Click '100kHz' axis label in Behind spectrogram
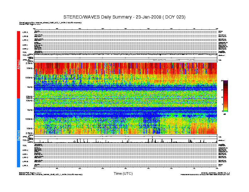The width and height of the screenshot is (249, 192). [x=29, y=119]
